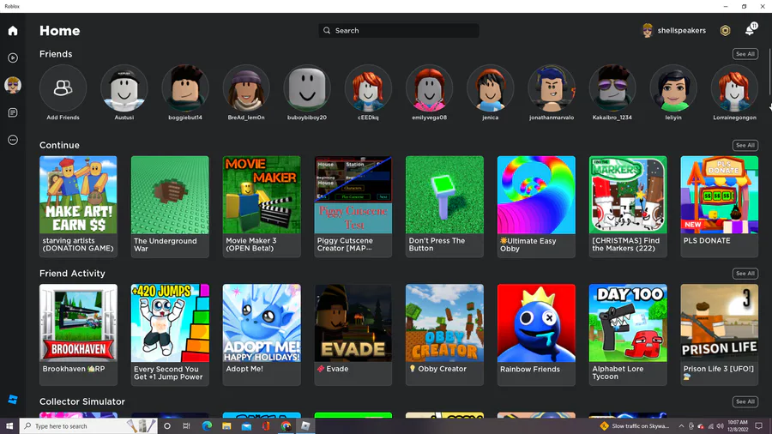Open Piggy Cutscene Creator game tile
772x434 pixels.
point(353,207)
